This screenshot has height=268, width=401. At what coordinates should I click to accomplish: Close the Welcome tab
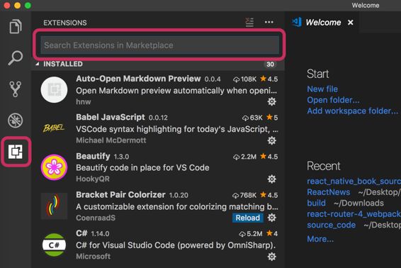[351, 23]
